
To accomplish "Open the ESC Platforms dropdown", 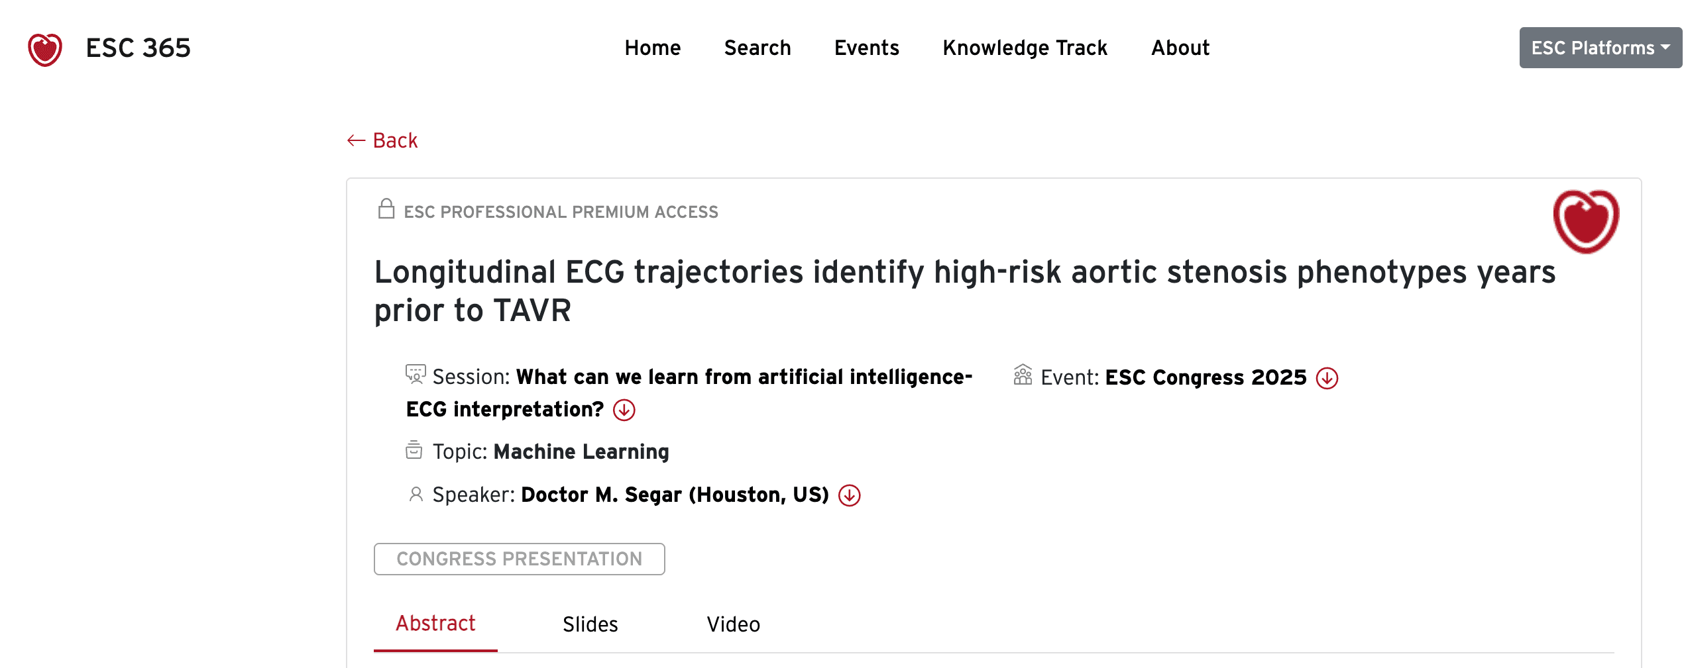I will point(1599,47).
